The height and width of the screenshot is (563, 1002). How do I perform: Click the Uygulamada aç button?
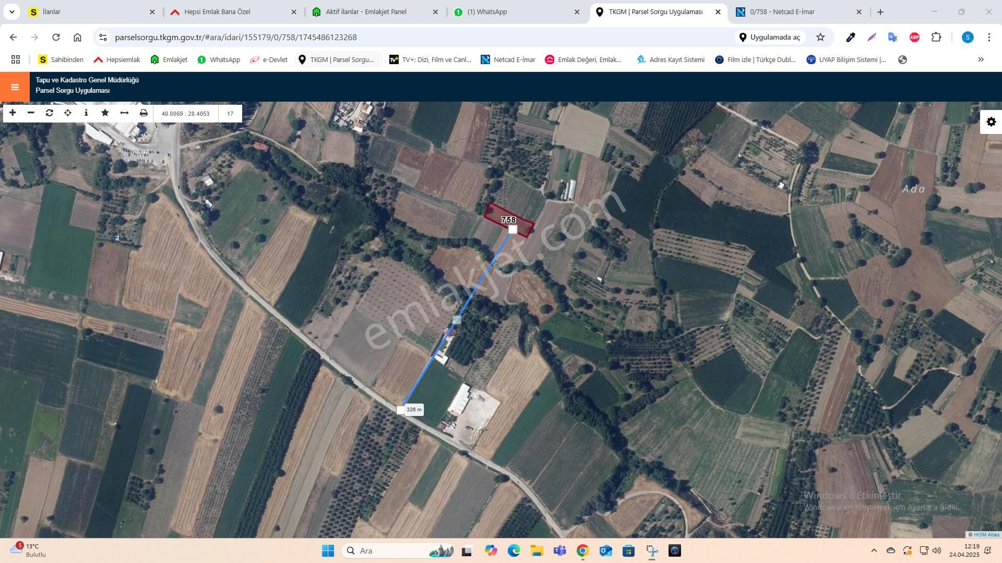[x=769, y=37]
